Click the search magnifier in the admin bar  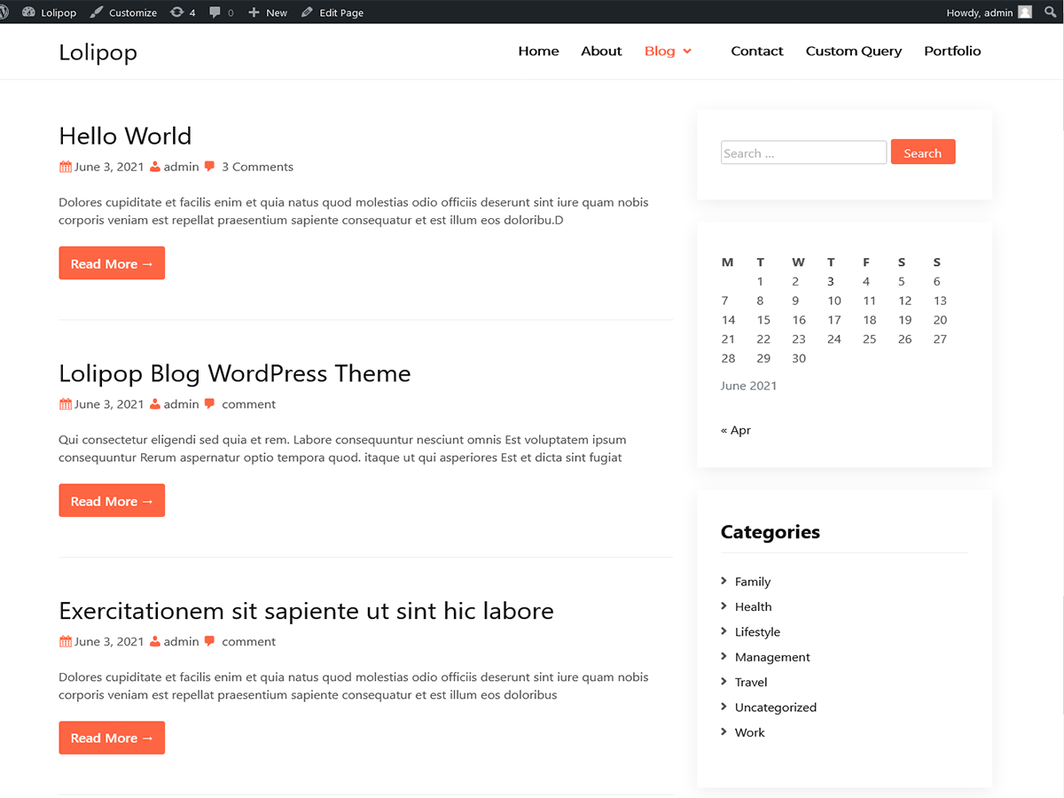coord(1050,12)
